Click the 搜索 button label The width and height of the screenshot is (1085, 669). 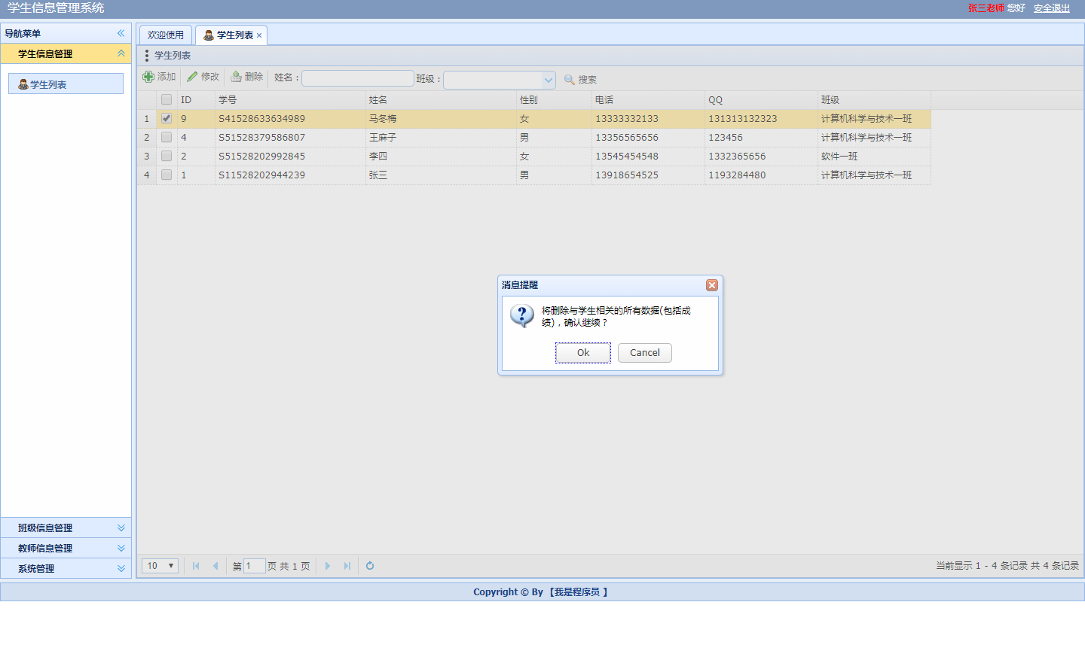point(588,80)
